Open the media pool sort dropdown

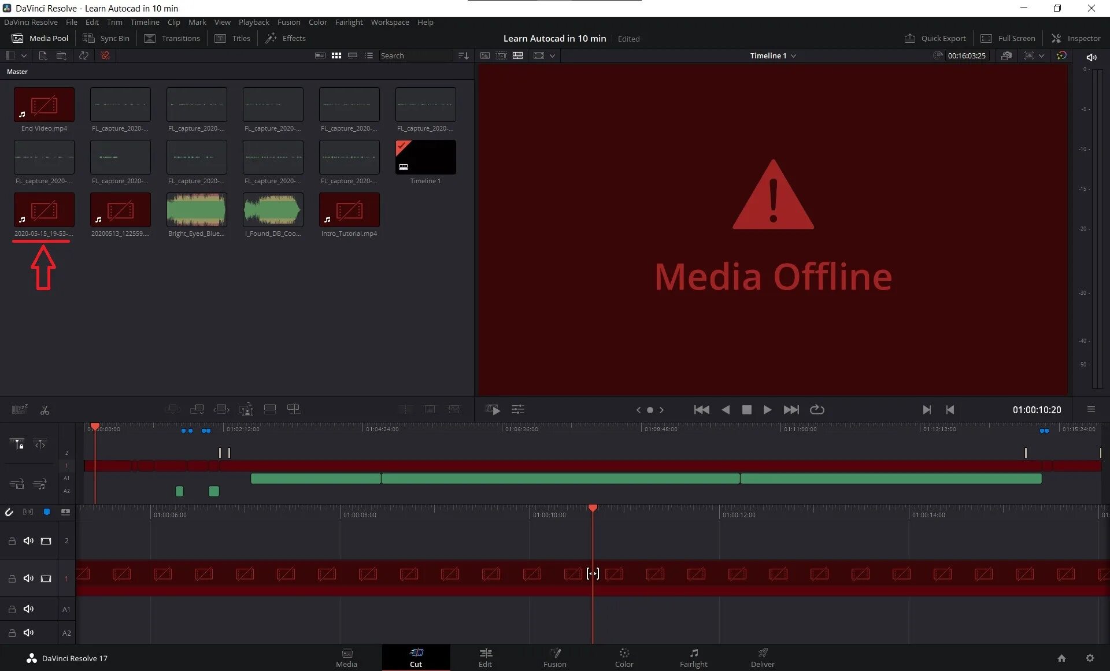463,55
